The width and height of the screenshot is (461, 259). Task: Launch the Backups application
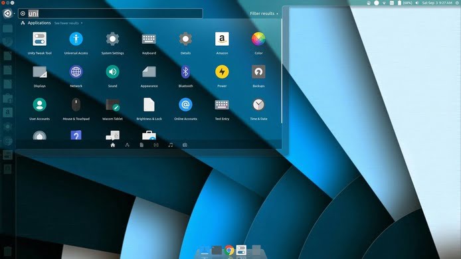[x=258, y=72]
